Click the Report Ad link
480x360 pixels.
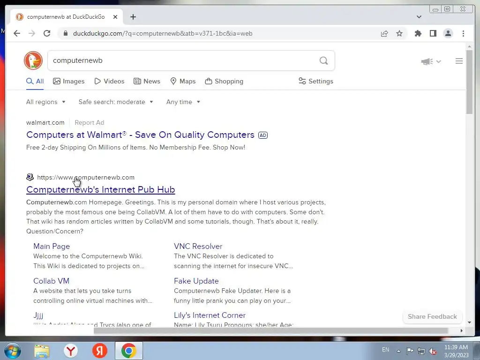pos(90,122)
